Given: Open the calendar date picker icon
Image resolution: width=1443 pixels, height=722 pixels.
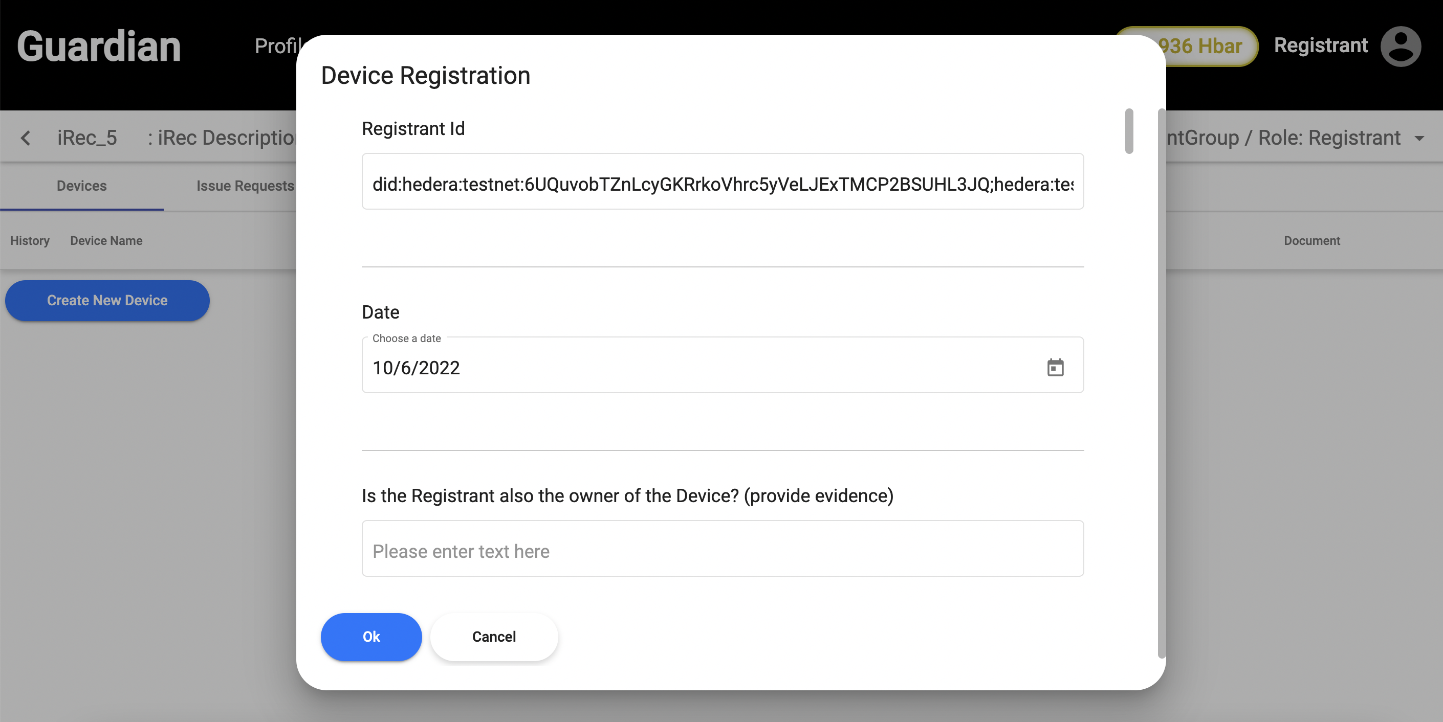Looking at the screenshot, I should tap(1055, 368).
